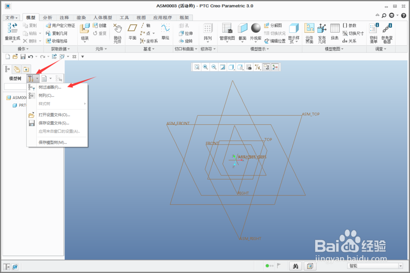Click the Undo icon in quick access toolbar
Viewport: 410px width, 273px height.
31,57
